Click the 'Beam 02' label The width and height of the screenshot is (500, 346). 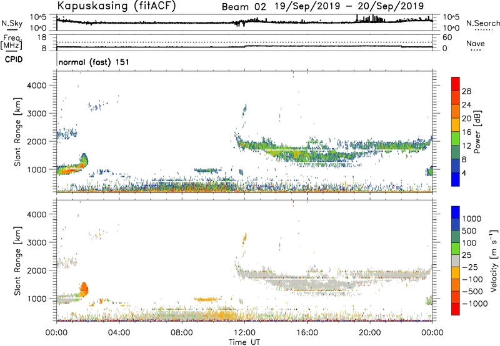tap(244, 7)
